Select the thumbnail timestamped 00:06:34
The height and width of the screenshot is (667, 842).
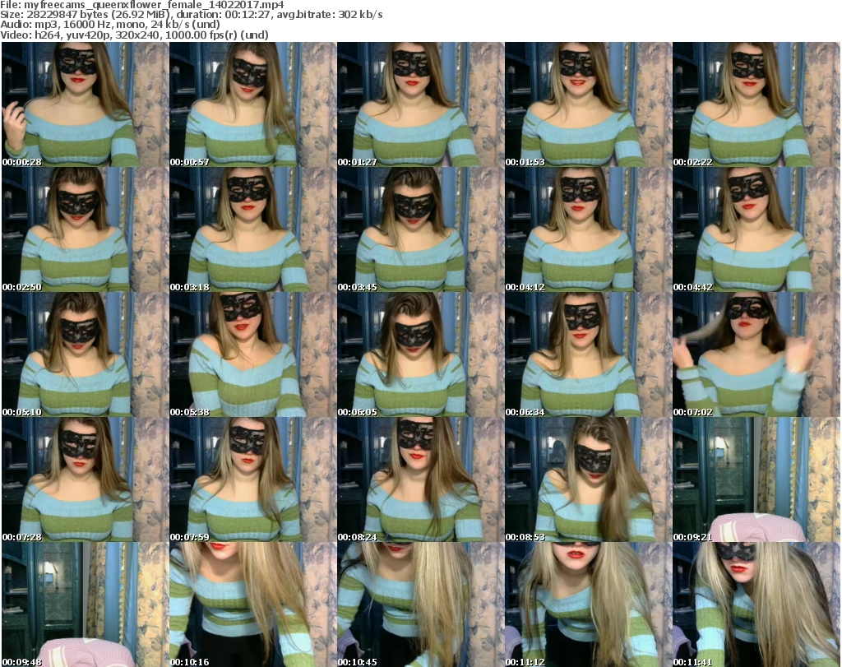588,355
